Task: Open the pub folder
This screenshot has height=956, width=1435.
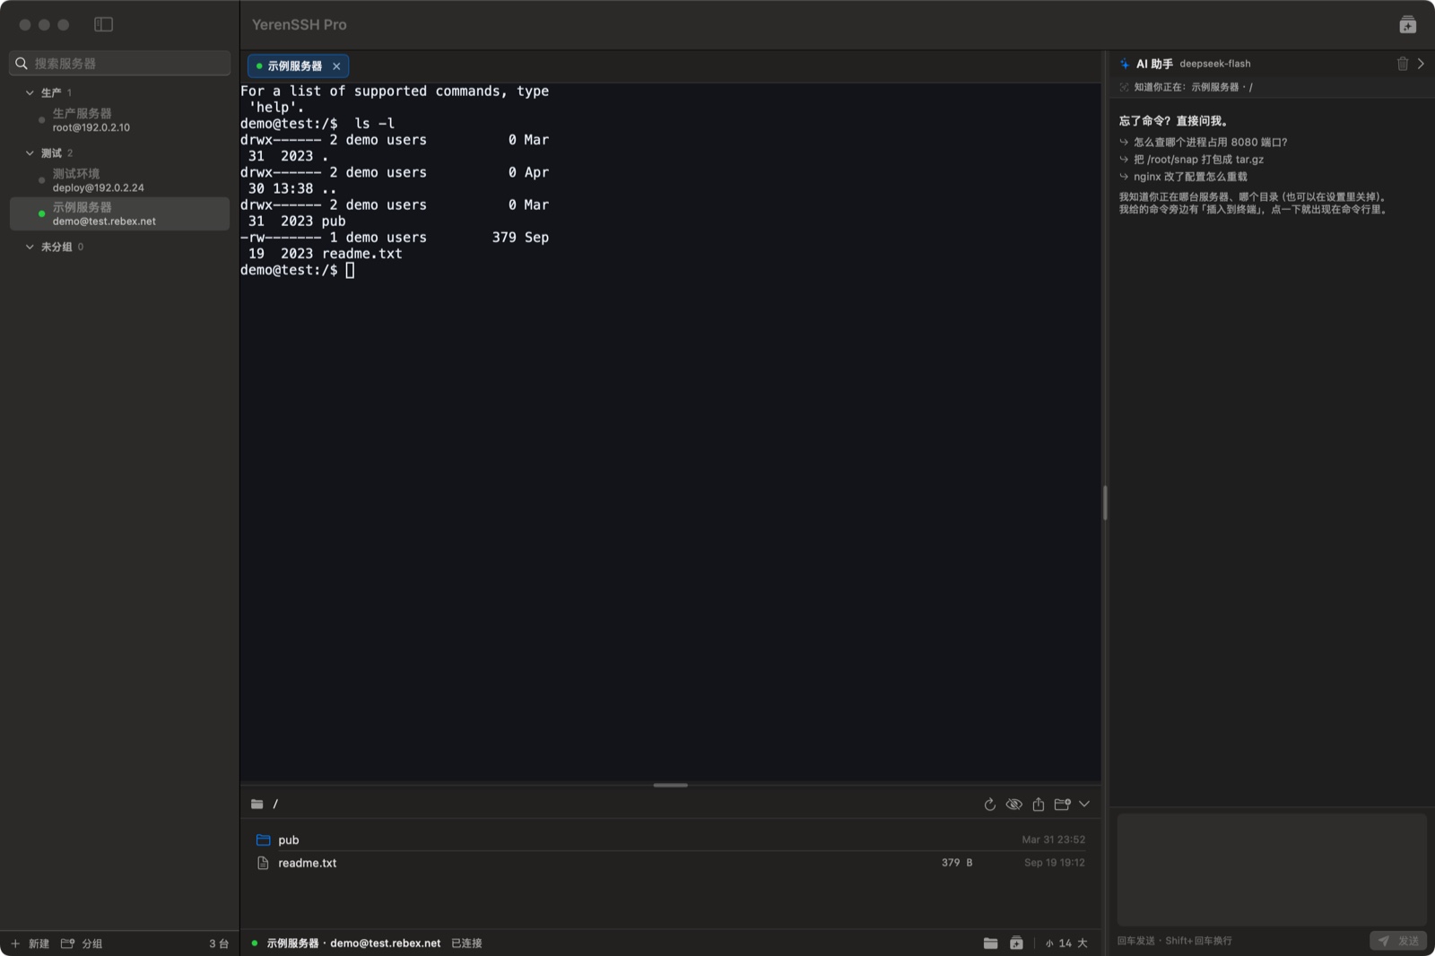Action: click(x=670, y=840)
